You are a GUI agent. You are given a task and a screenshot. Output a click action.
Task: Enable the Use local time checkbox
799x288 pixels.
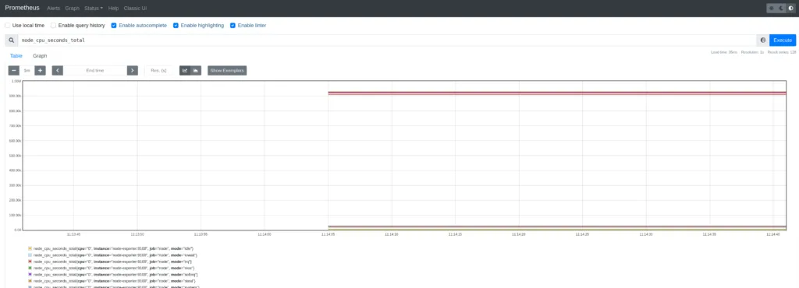[x=8, y=26]
